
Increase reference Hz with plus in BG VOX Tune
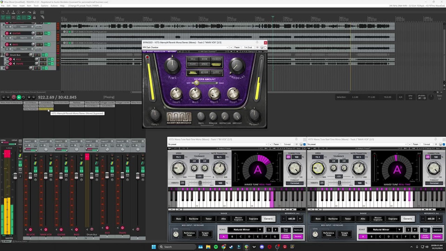point(300,219)
